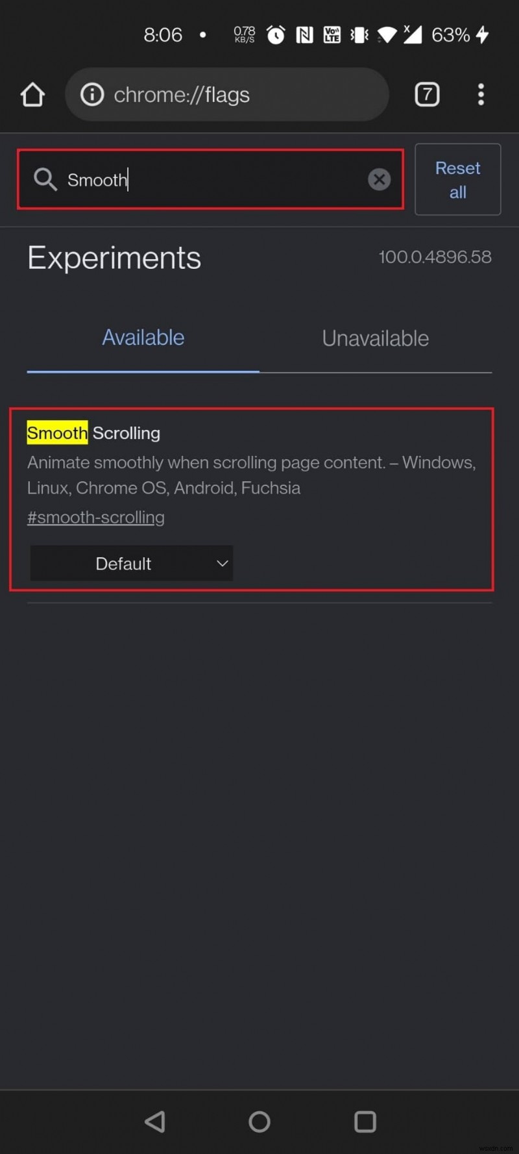
Task: Switch to the Unavailable tab
Action: pyautogui.click(x=375, y=338)
